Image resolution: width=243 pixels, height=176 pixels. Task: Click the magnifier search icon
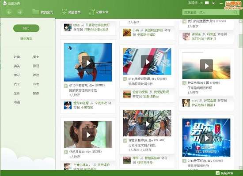[235, 12]
